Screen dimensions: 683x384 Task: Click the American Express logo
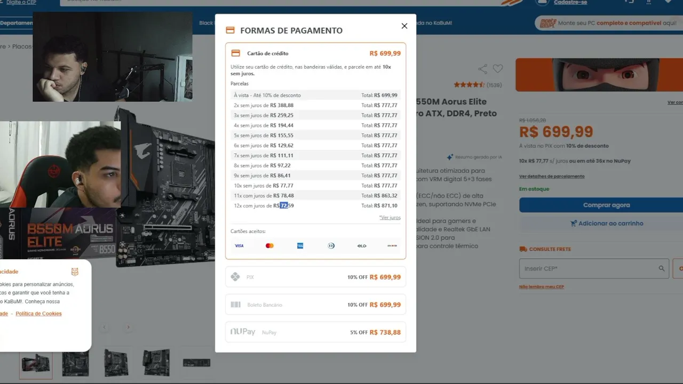300,246
